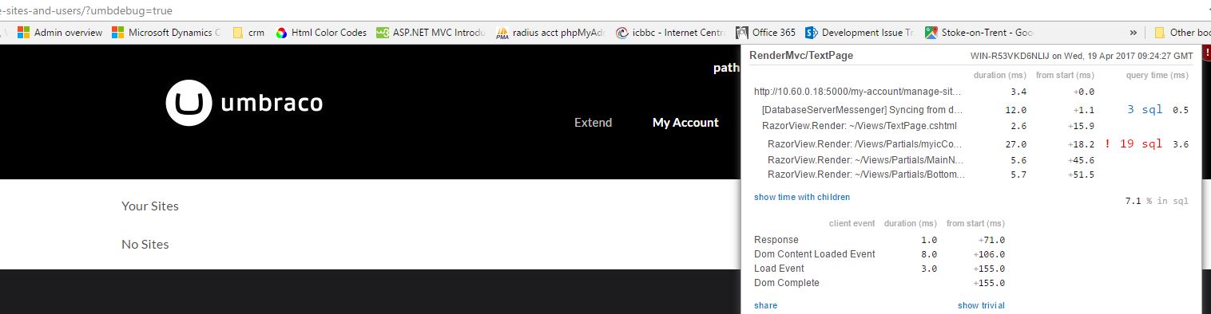
Task: Open the Admin overview bookmark
Action: pyautogui.click(x=60, y=33)
